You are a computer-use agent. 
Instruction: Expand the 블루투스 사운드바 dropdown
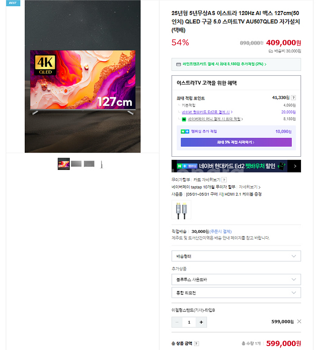click(236, 280)
